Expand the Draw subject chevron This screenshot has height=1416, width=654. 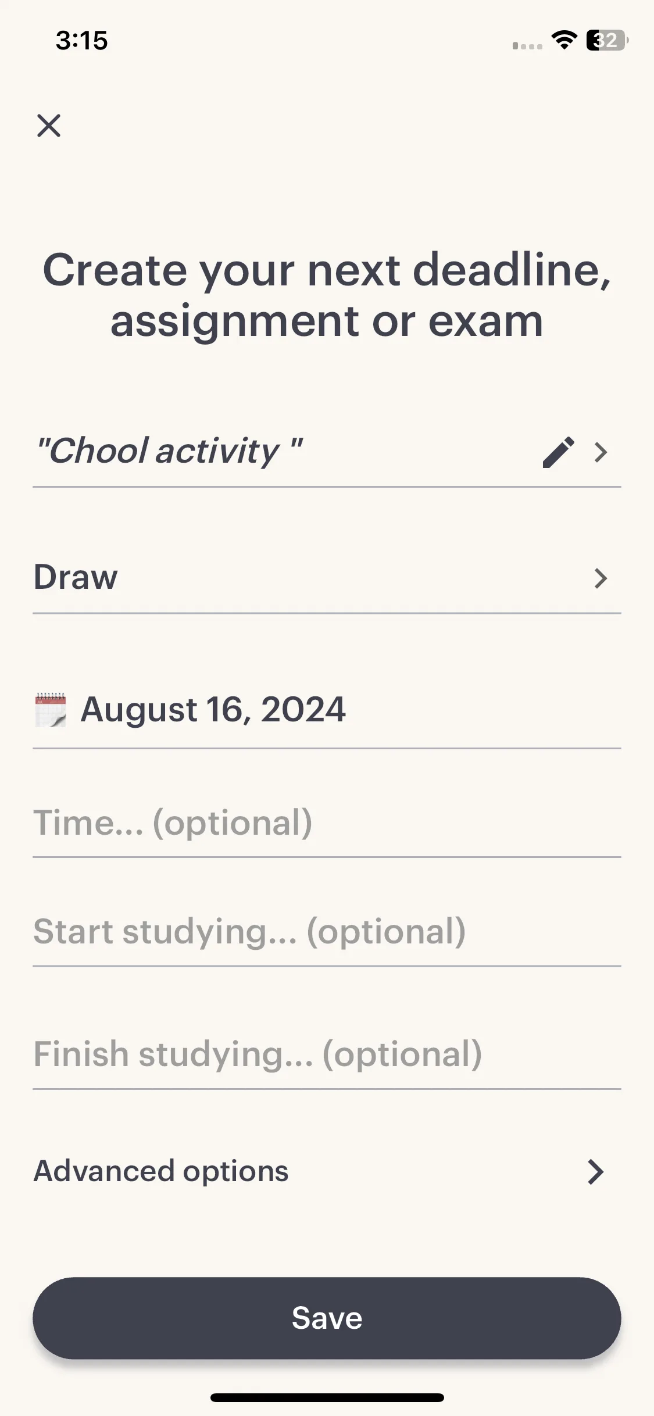point(601,578)
